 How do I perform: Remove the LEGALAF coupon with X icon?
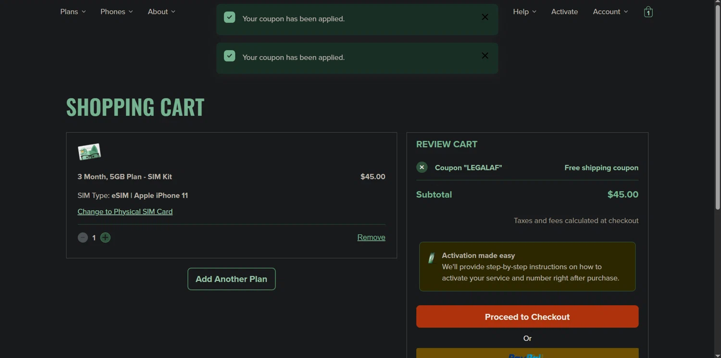tap(422, 167)
